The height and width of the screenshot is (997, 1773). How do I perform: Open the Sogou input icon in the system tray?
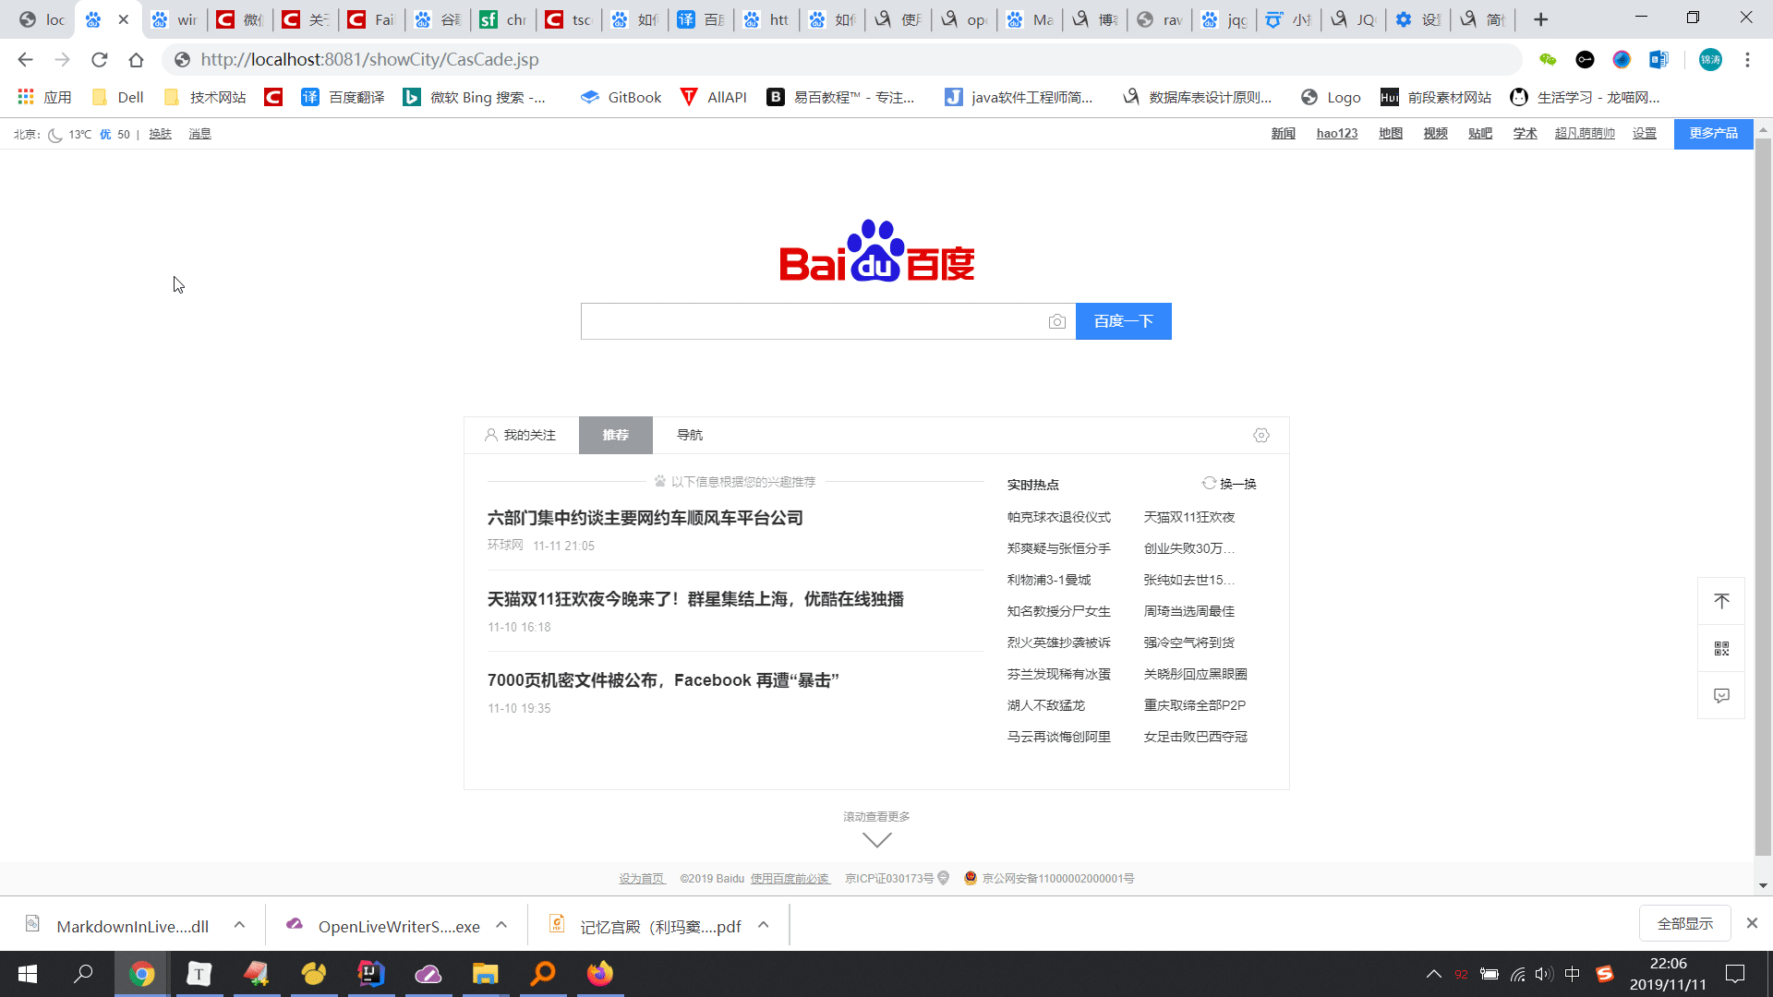click(1604, 974)
